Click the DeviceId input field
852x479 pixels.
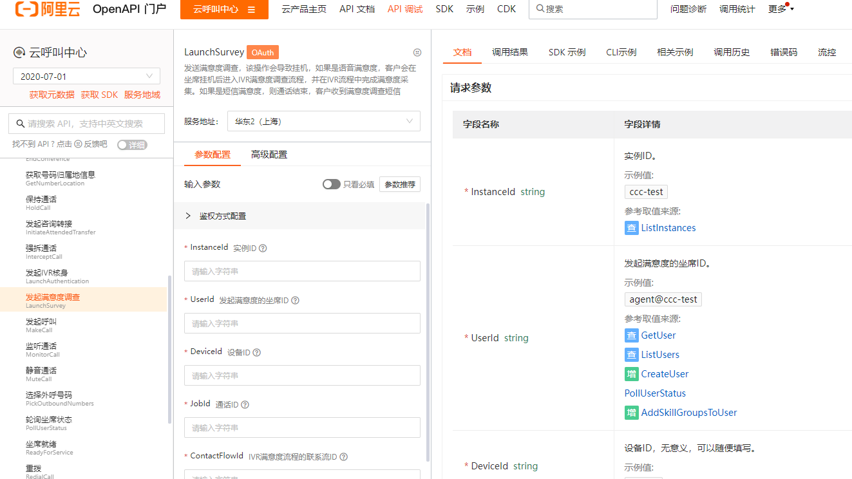click(302, 375)
